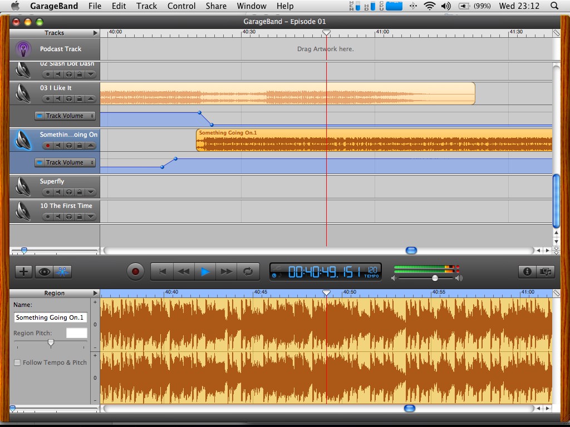The width and height of the screenshot is (570, 427).
Task: Click the playhead marker in the Tracks ruler
Action: pos(326,33)
